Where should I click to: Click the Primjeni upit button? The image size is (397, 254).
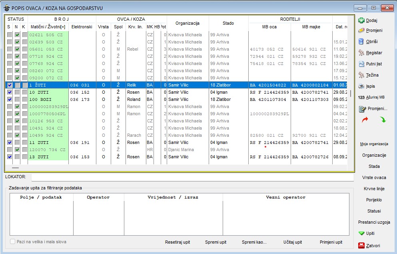point(331,242)
